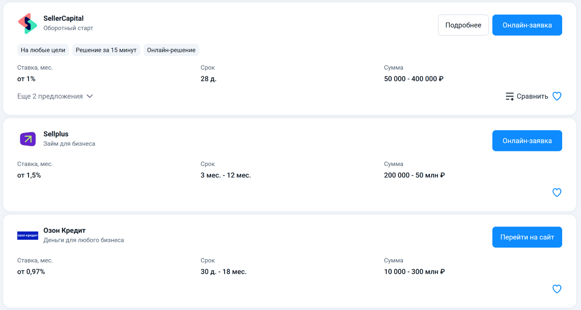Viewport: 581px width, 310px height.
Task: Click the chevron next to more offers
Action: pos(90,96)
